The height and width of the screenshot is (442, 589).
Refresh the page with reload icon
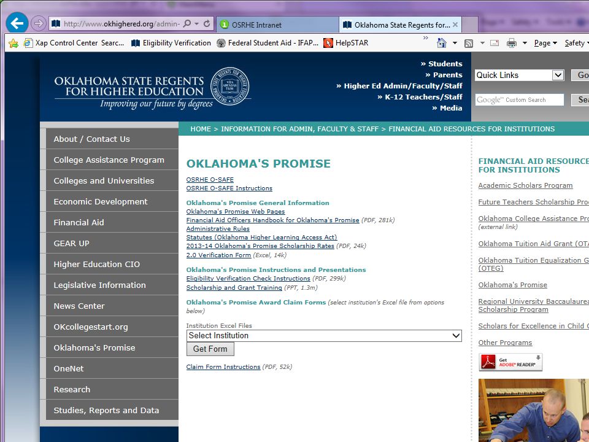[207, 24]
